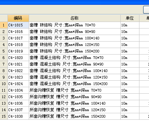This screenshot has height=128, width=149.
Task: Click 10m unit cell in row C4-1834
Action: 130,90
